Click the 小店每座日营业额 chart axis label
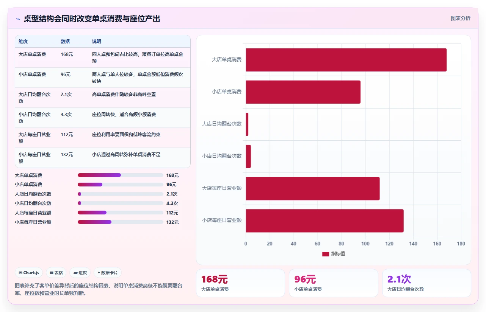Screen dimensions: 486x312 click(222, 220)
